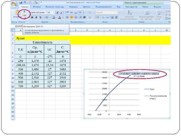Screen dimensions: 181x136
Task: Switch to the Рецензирование tab
Action: tap(103, 7)
